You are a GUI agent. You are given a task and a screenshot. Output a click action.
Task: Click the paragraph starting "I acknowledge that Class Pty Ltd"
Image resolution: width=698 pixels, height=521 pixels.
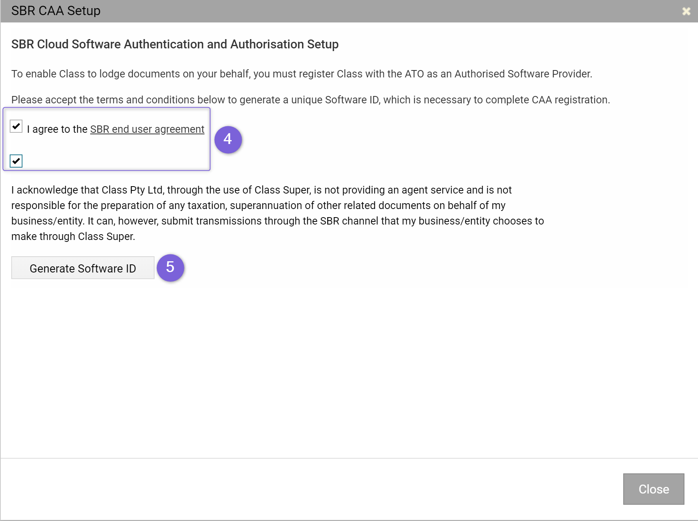coord(278,213)
